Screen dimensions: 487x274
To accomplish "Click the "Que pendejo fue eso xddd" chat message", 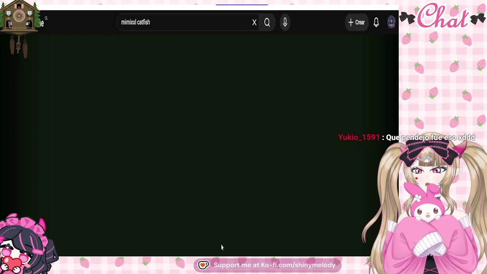I will 430,137.
